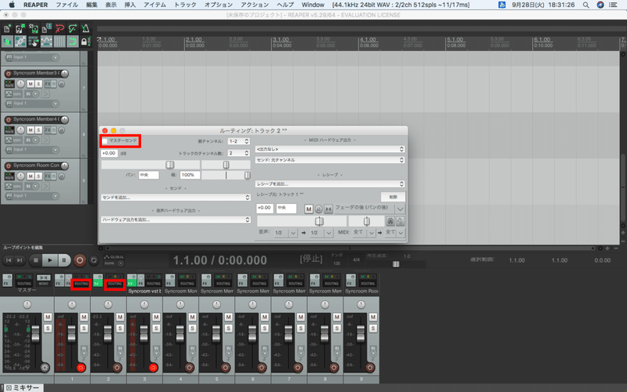Viewport: 627px width, 392px height.
Task: Toggle item grouping toolbar icon
Action: (20, 42)
